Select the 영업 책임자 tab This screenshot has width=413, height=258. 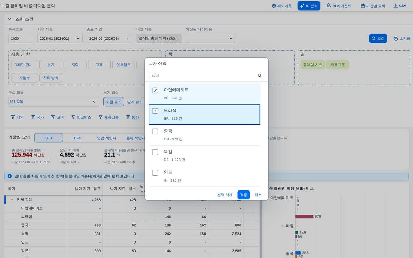[106, 138]
